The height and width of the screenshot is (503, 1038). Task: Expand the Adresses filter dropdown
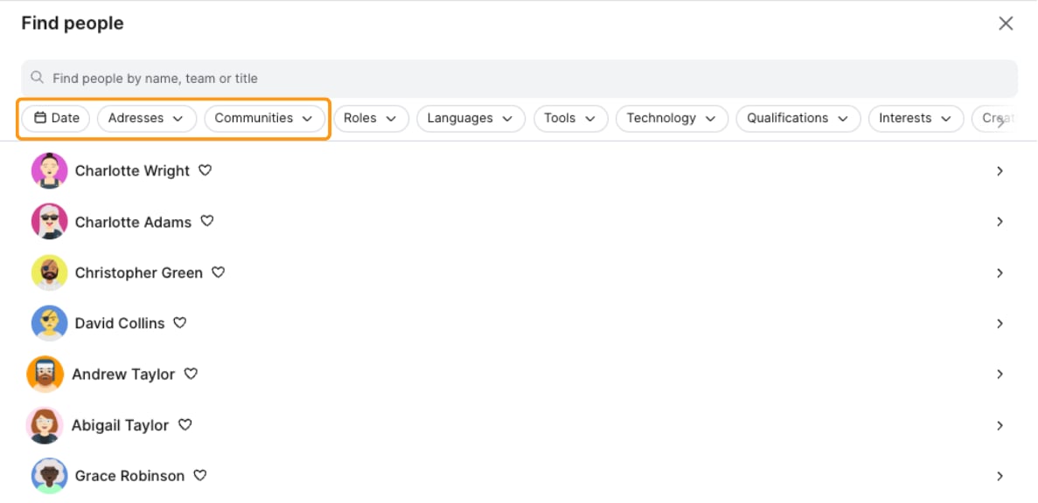[147, 118]
